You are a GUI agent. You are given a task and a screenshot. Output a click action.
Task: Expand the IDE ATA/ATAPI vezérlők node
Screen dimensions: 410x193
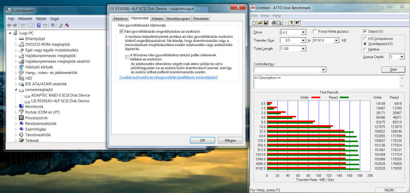(16, 84)
